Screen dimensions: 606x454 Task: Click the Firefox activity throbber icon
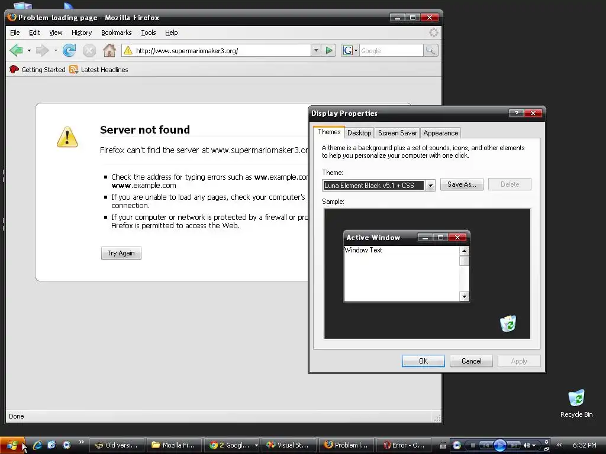434,33
